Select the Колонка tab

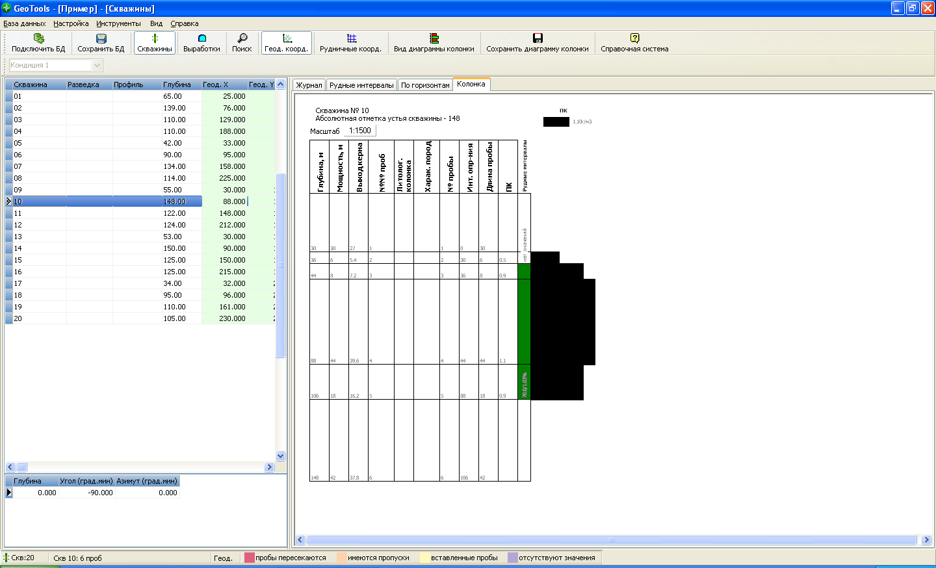(x=471, y=84)
